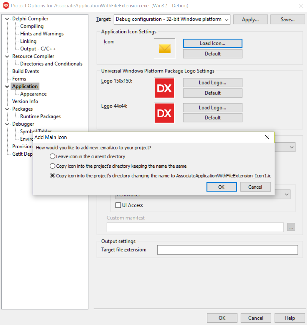Collapse the Packages tree node
Screen dimensions: 307x325
(7, 109)
